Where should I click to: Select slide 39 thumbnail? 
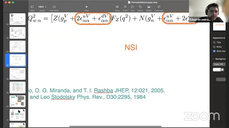click(17, 87)
